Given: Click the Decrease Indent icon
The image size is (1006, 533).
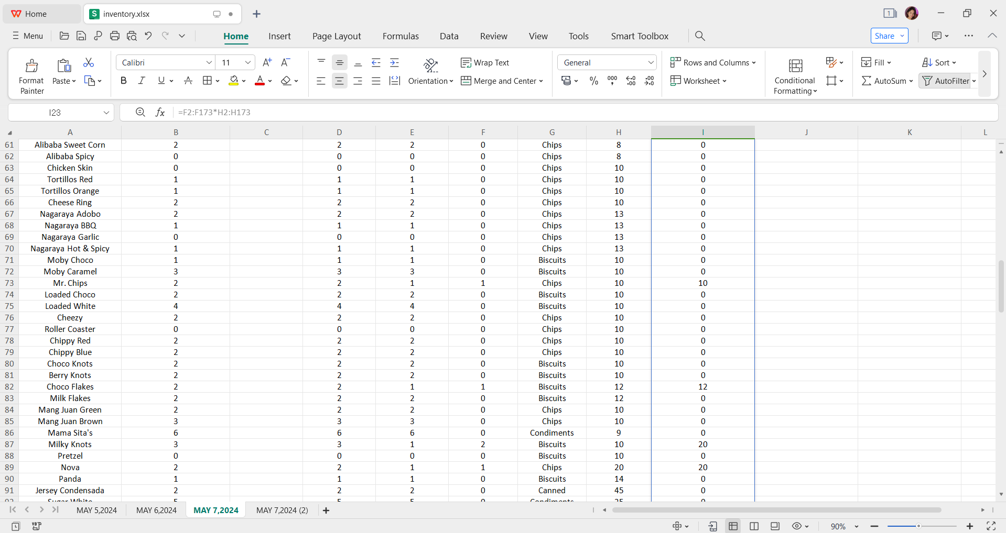Looking at the screenshot, I should pos(376,63).
